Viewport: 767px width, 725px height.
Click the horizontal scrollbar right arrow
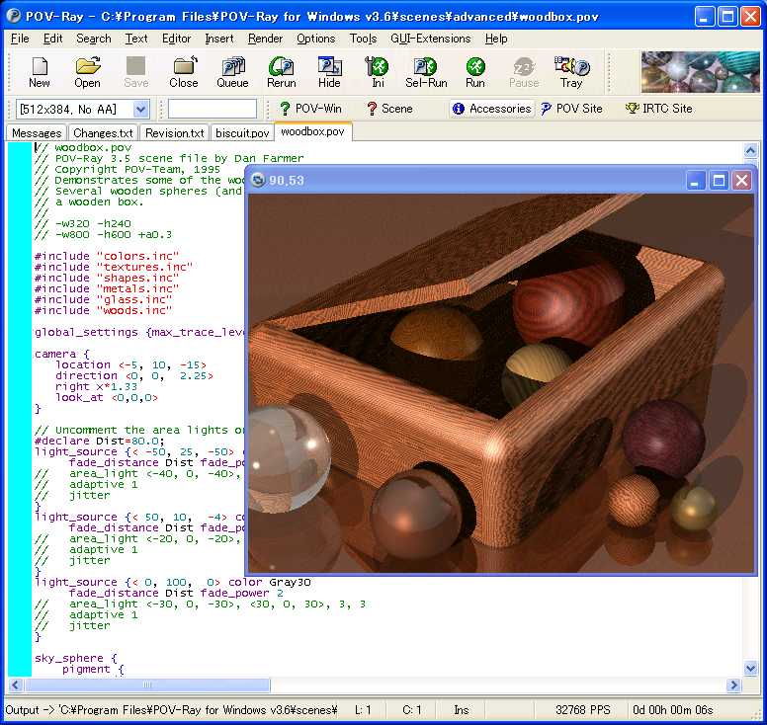point(733,685)
